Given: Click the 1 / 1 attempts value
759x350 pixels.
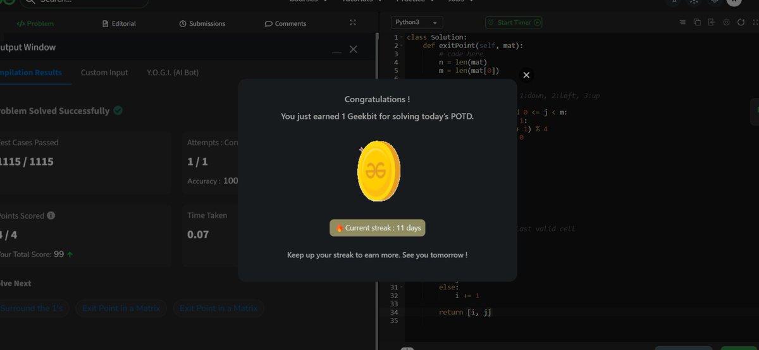Looking at the screenshot, I should (197, 162).
